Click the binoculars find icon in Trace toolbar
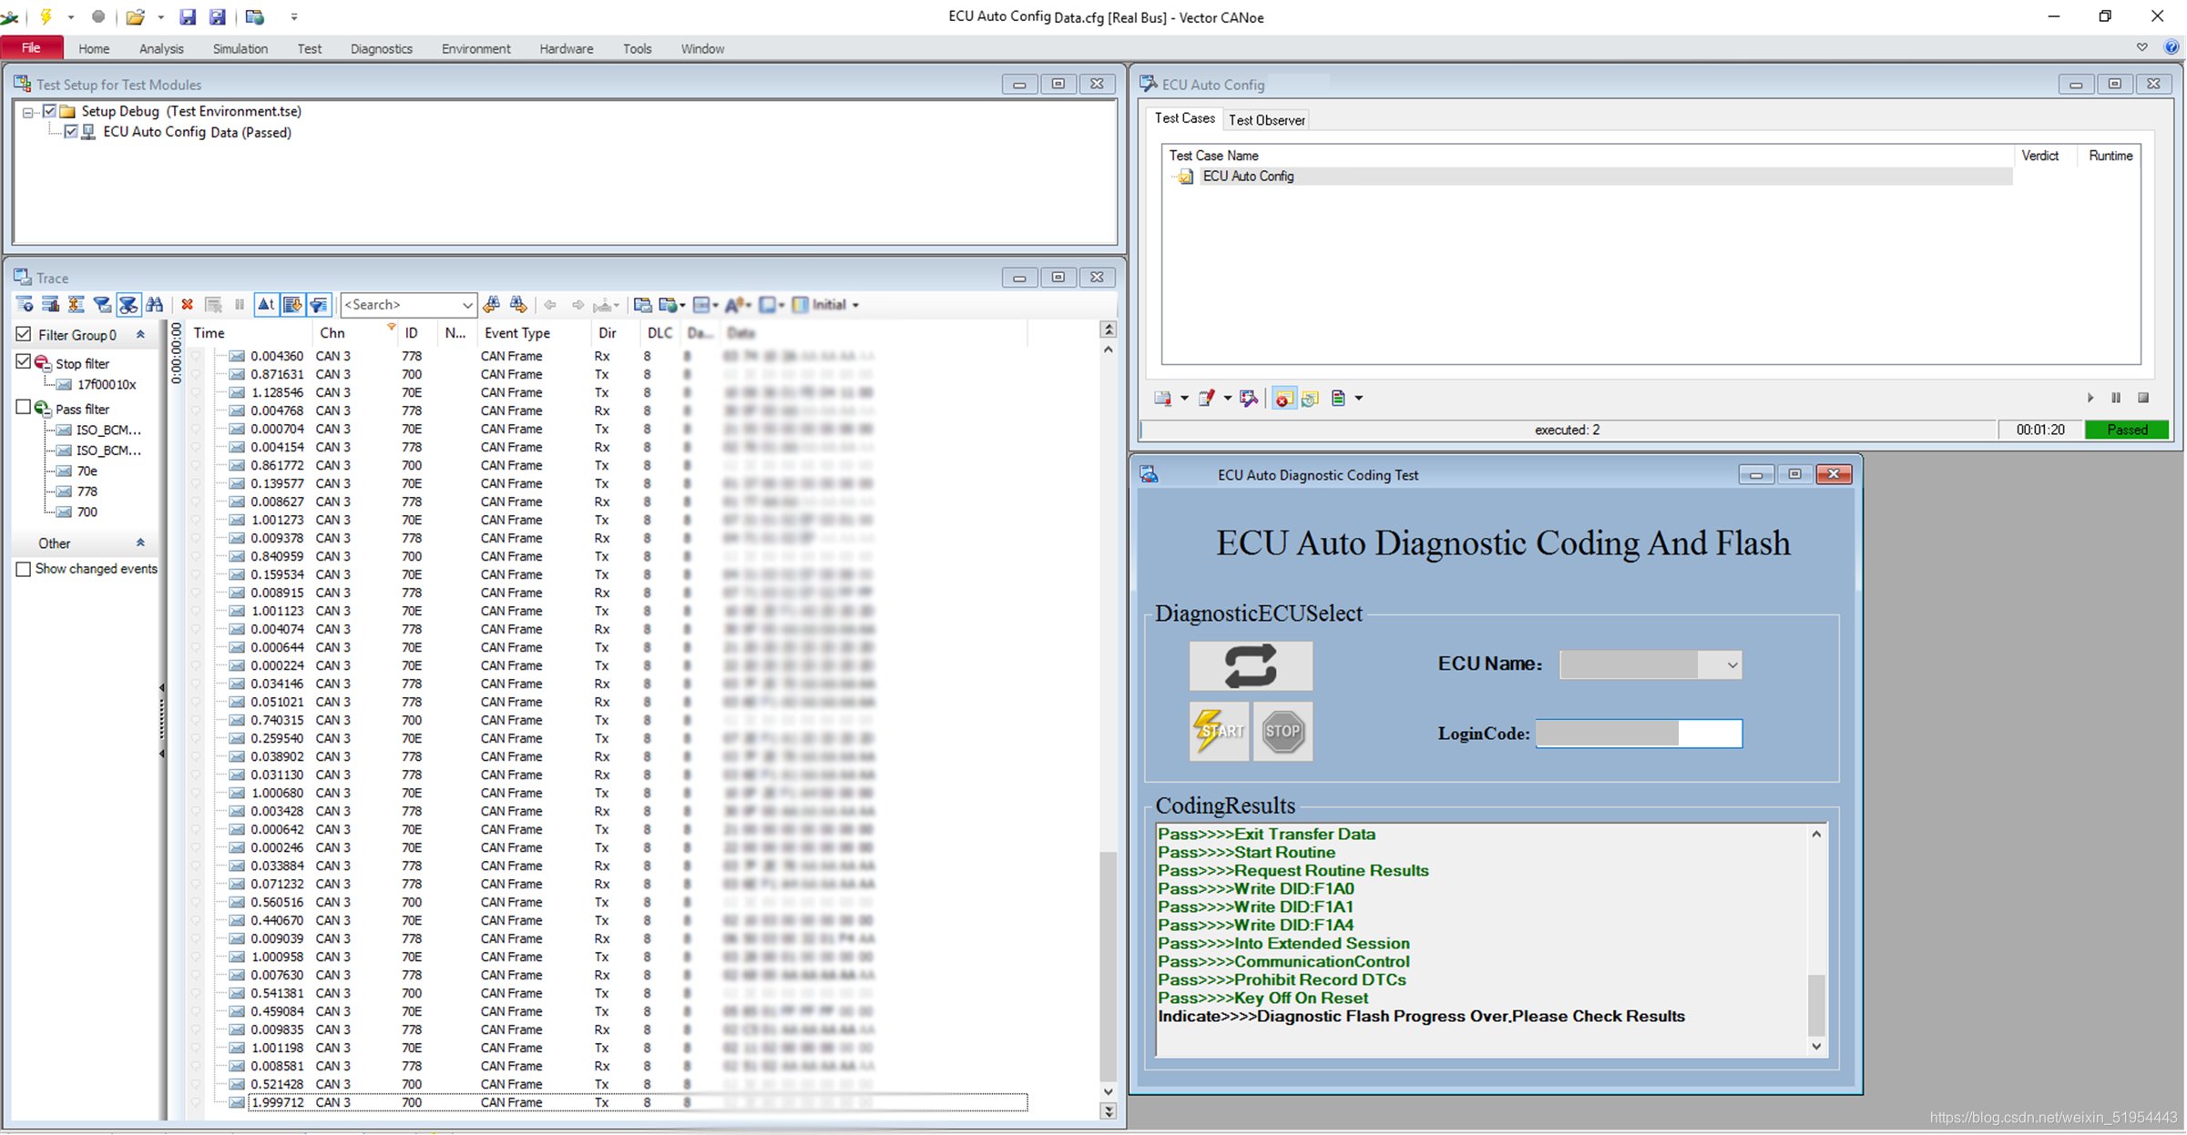 pos(155,305)
